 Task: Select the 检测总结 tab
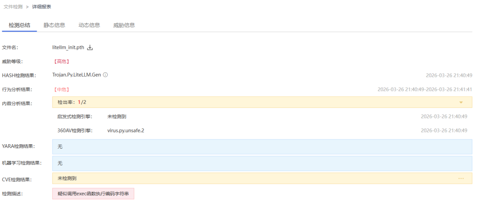[19, 25]
